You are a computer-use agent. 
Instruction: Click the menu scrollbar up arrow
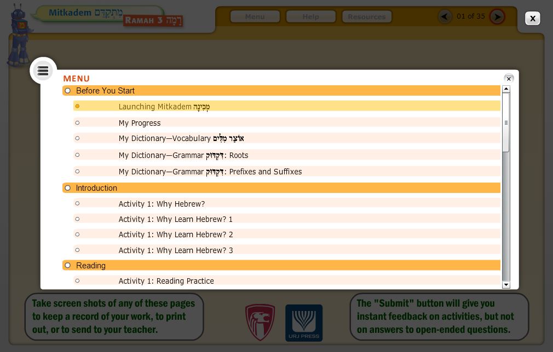click(506, 89)
